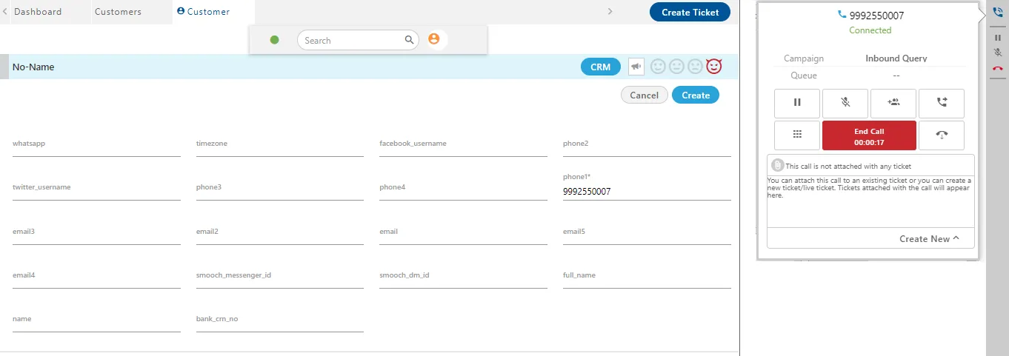The height and width of the screenshot is (356, 1009).
Task: Select the neutral face rating
Action: (x=676, y=67)
